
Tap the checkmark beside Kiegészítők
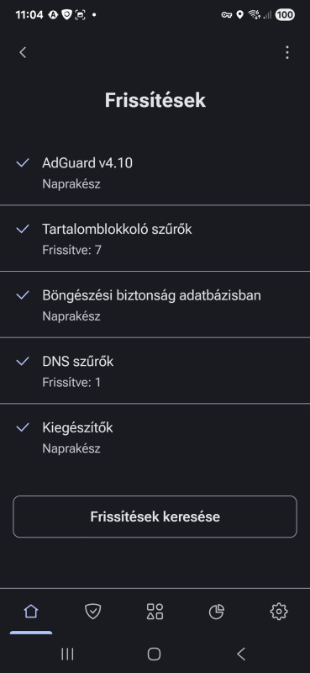coord(23,427)
